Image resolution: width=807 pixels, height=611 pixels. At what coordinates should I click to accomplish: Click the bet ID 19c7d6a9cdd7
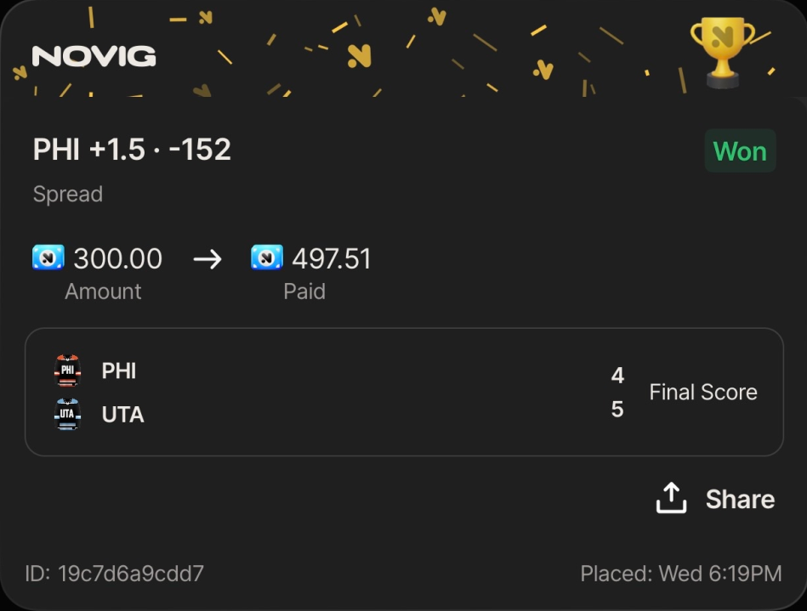coord(115,573)
